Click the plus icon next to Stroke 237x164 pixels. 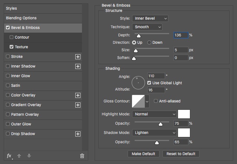coord(78,57)
